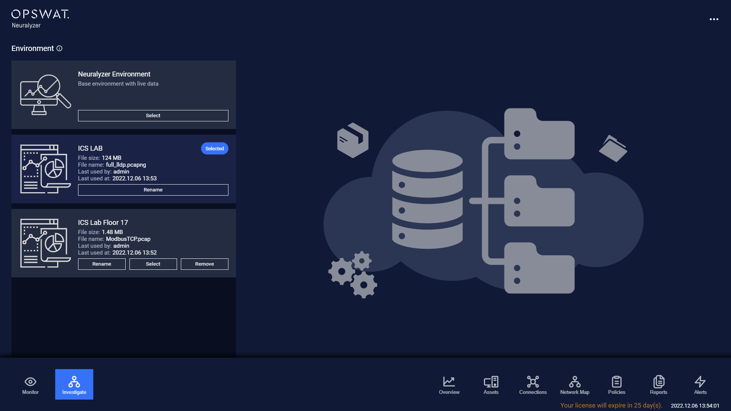Click file name full_lldp.pcapng

click(x=126, y=165)
